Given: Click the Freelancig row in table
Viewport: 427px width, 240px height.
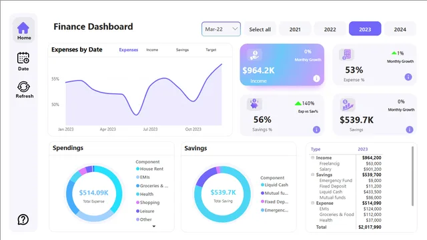Looking at the screenshot, I should click(346, 163).
